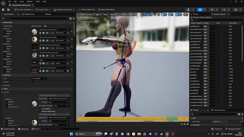The width and height of the screenshot is (244, 137).
Task: Open the Edit menu
Action: pos(15,1)
